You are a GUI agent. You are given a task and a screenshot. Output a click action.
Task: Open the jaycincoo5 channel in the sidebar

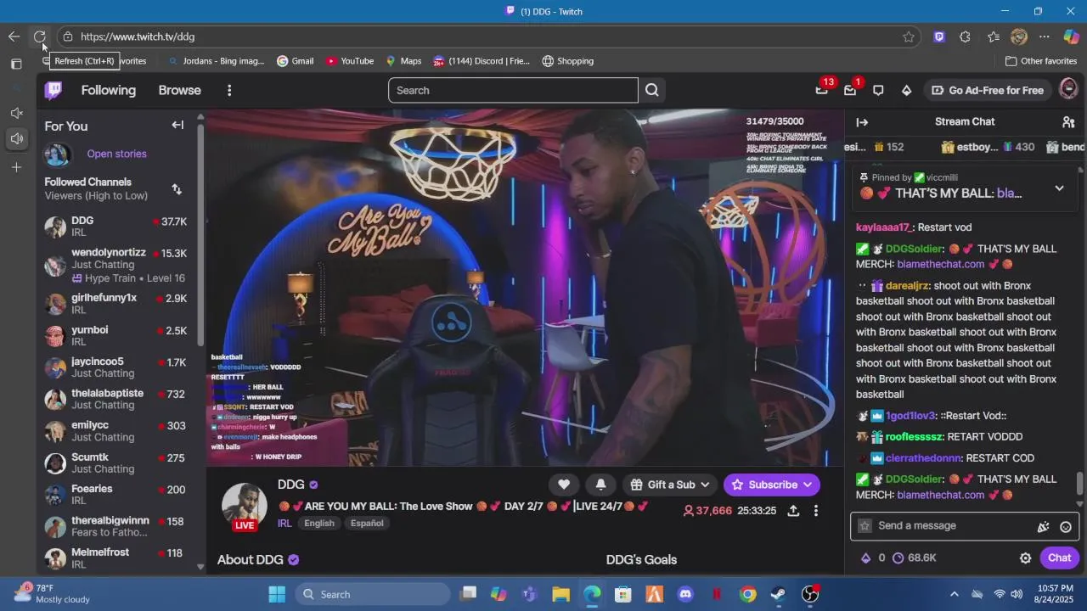point(116,367)
